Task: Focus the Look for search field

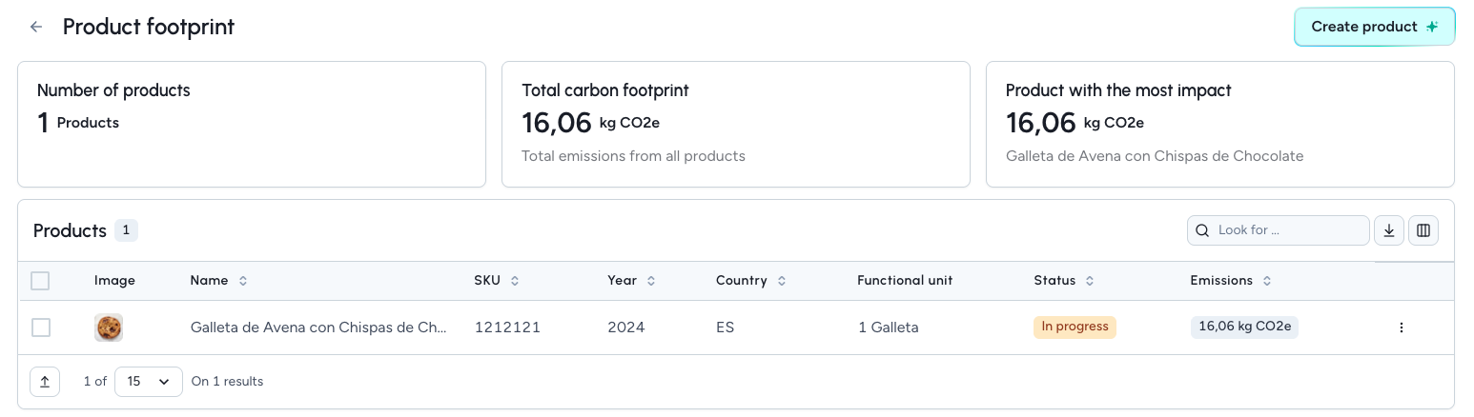Action: coord(1287,230)
